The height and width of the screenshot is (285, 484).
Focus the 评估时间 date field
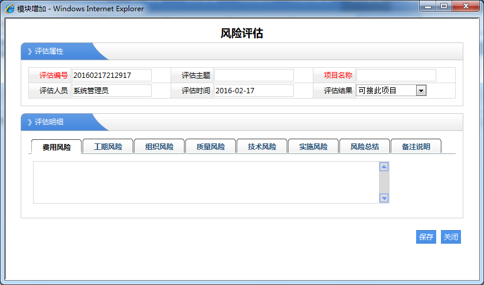click(x=254, y=90)
